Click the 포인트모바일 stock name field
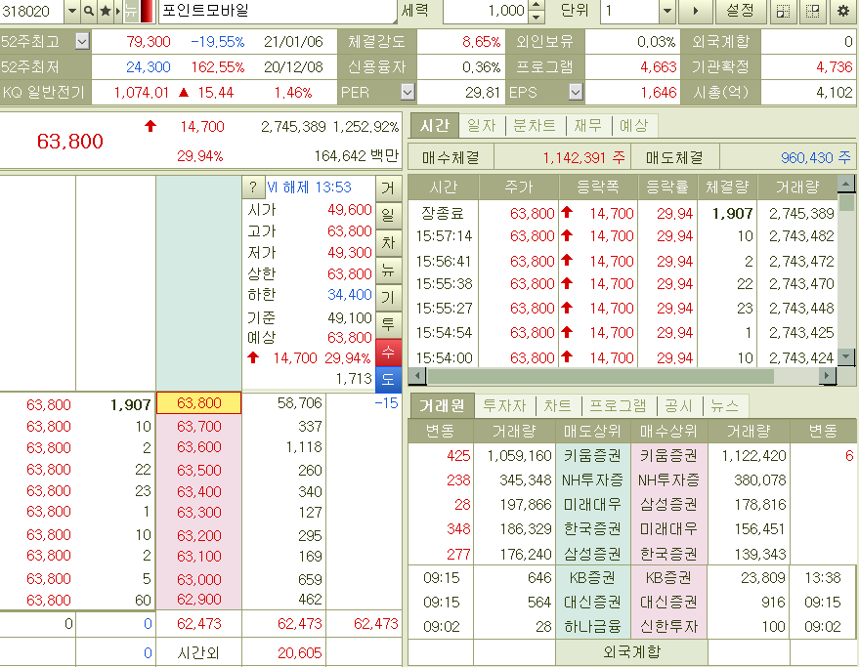This screenshot has height=667, width=859. tap(278, 11)
